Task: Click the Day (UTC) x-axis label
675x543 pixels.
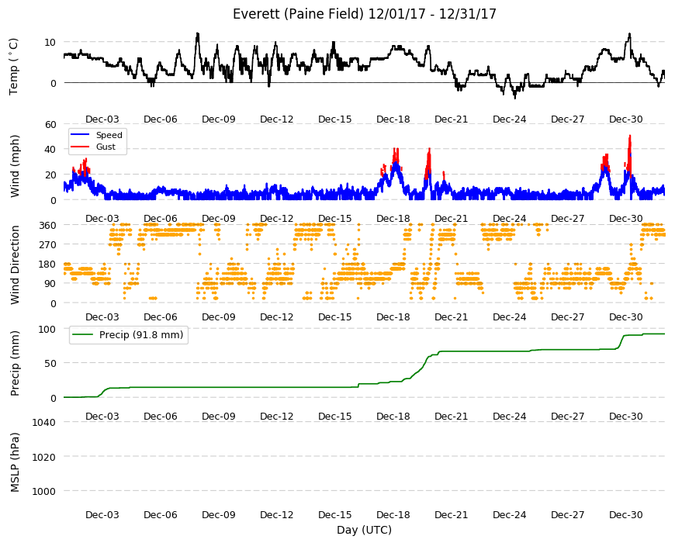Action: (364, 530)
